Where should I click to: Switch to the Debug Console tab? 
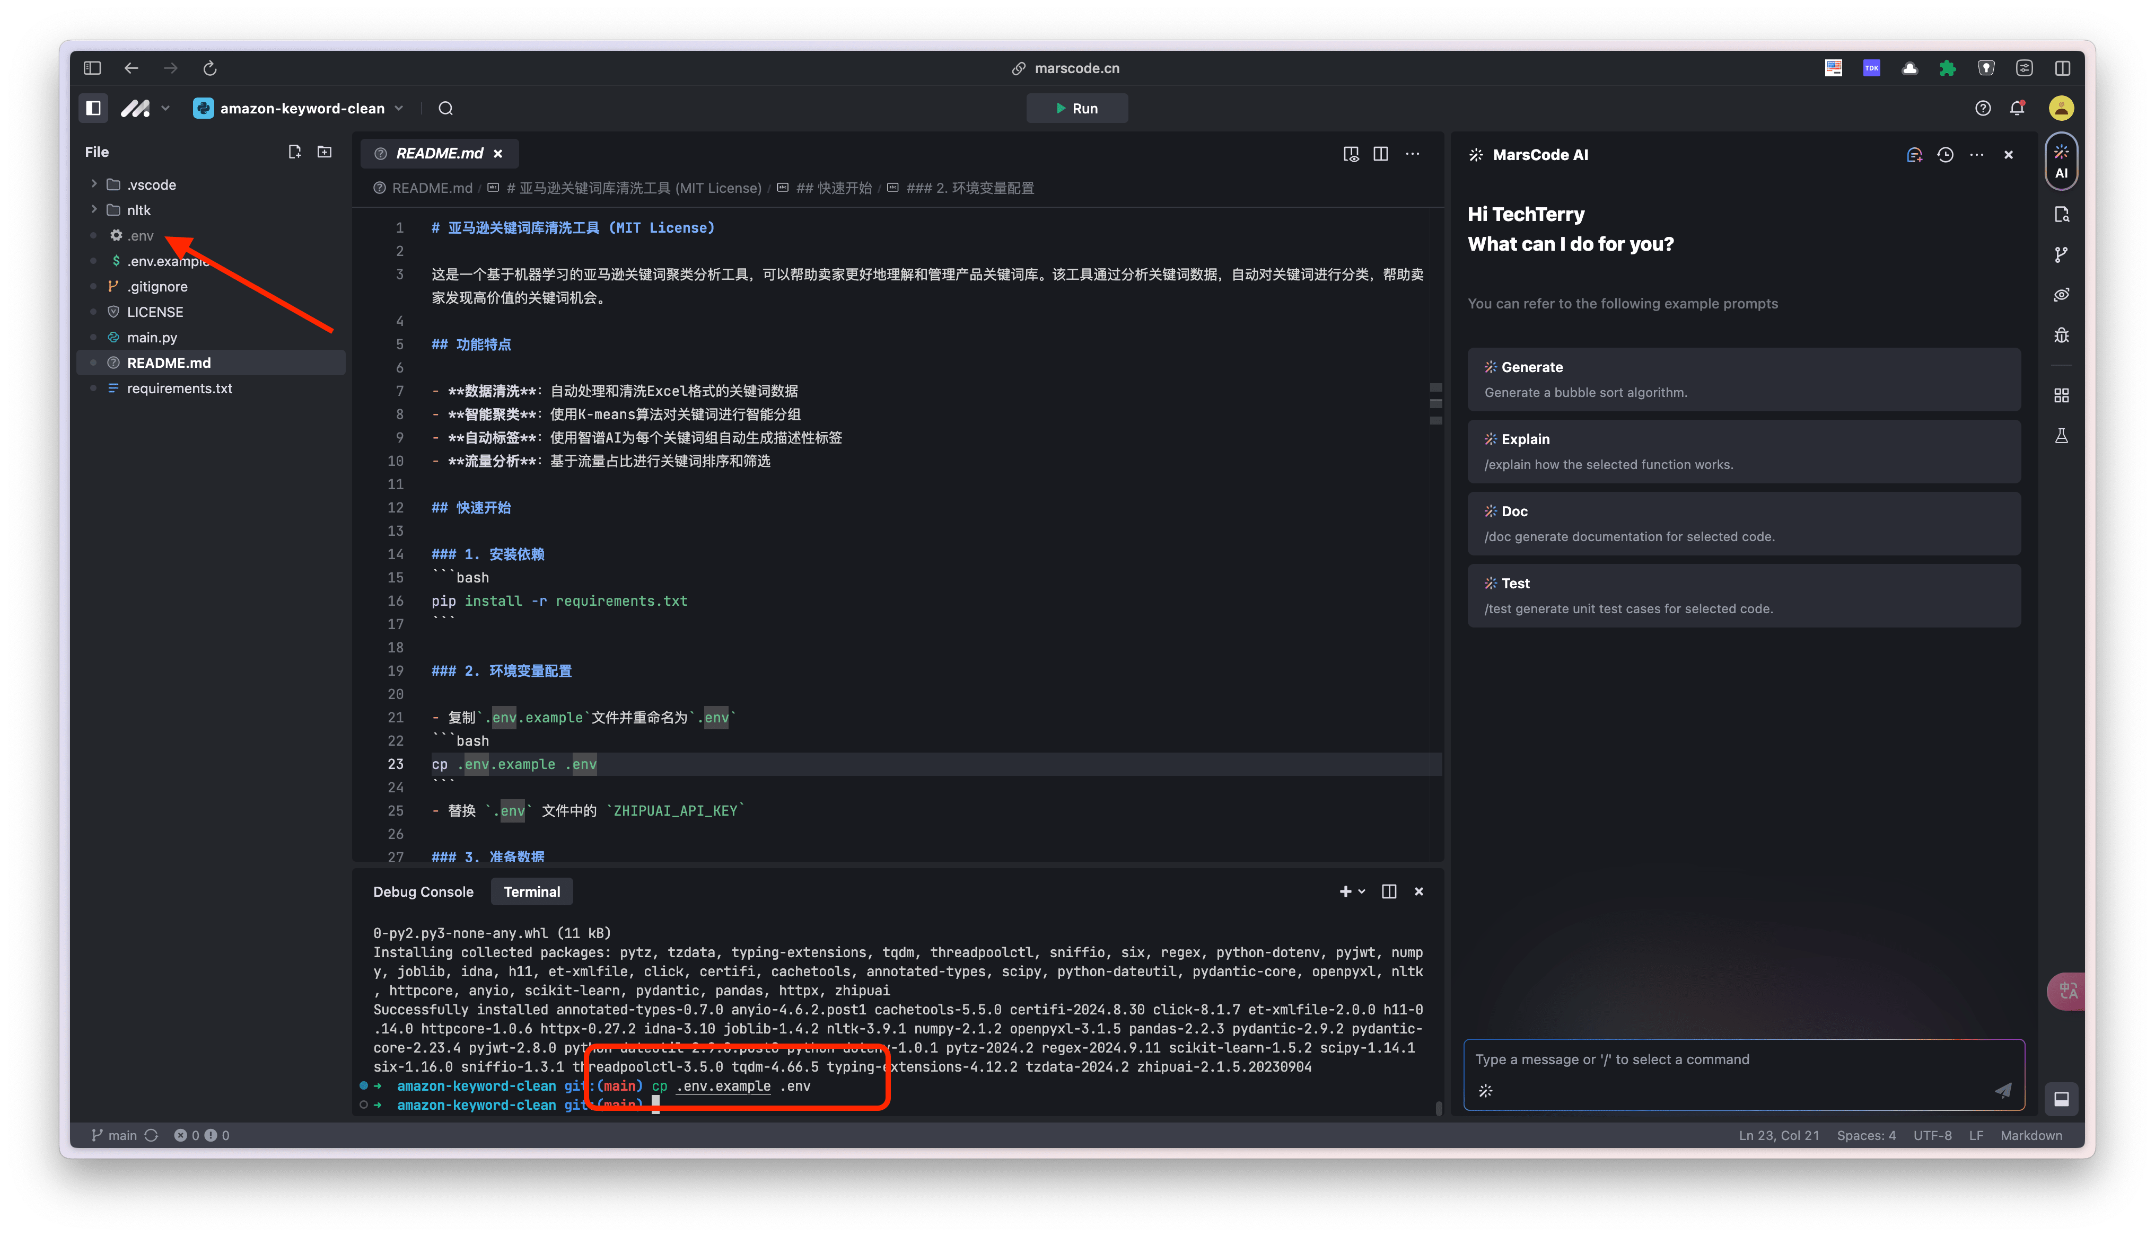[x=423, y=891]
